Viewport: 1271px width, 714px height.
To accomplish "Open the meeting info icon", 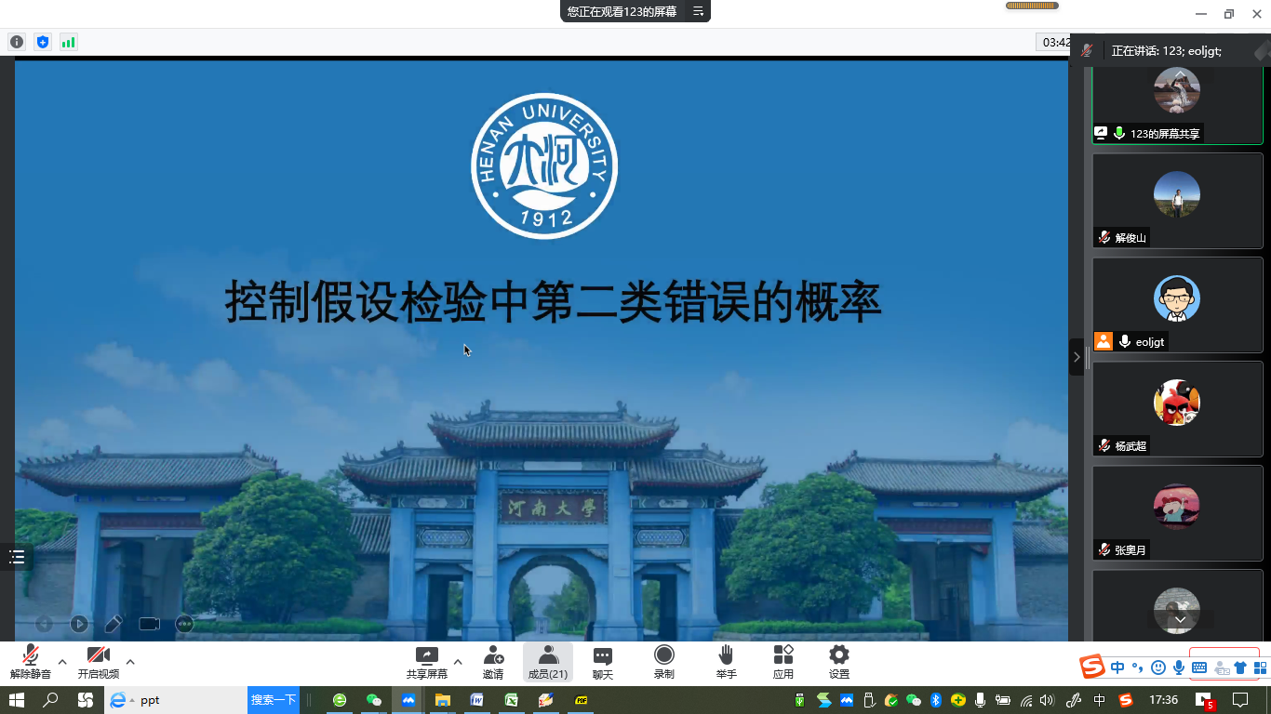I will pyautogui.click(x=16, y=42).
